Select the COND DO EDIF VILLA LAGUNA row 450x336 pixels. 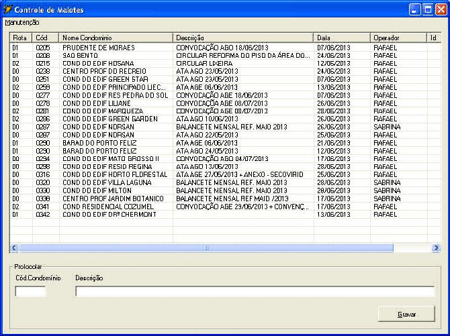coord(105,182)
